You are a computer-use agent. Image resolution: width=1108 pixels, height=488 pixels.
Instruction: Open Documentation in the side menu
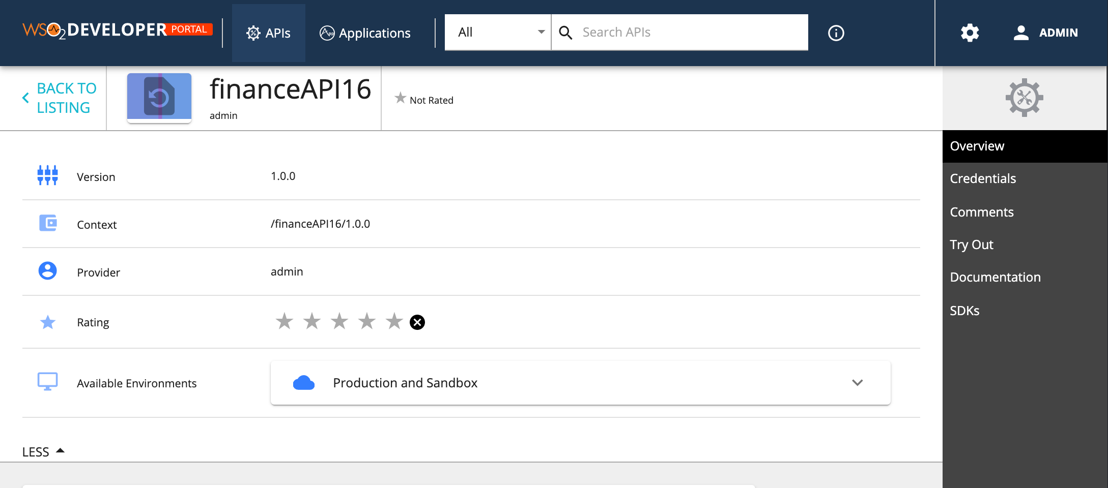pos(1025,277)
